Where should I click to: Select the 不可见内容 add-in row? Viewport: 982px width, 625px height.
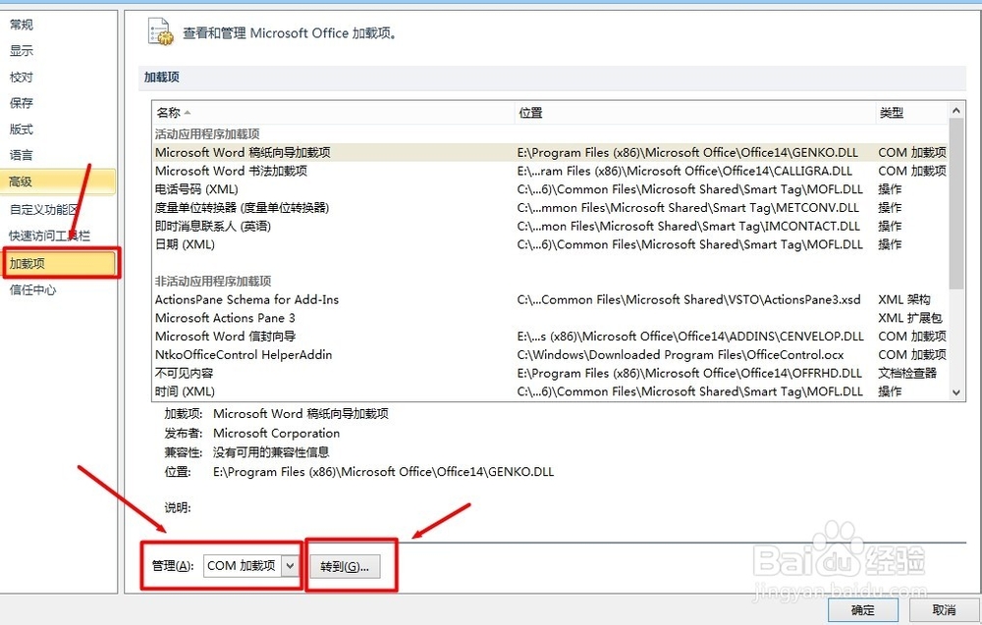coord(551,373)
